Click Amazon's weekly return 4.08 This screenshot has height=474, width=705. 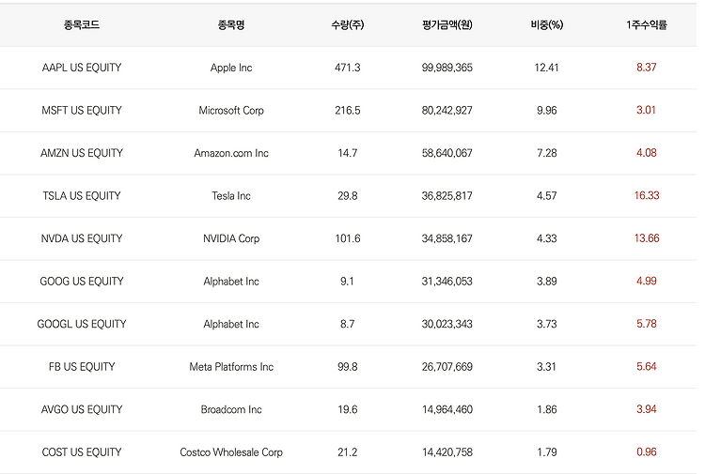point(647,153)
